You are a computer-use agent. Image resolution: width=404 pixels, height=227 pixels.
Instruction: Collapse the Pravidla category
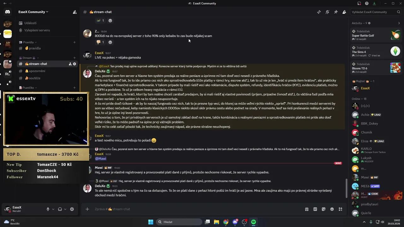pyautogui.click(x=28, y=42)
